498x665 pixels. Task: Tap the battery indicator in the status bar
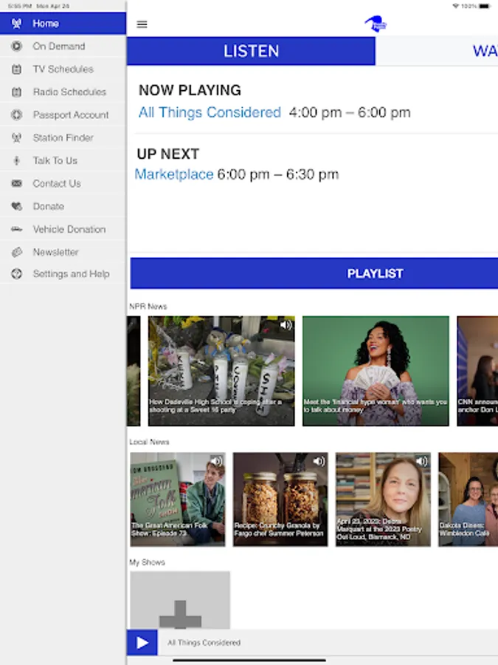pos(485,6)
